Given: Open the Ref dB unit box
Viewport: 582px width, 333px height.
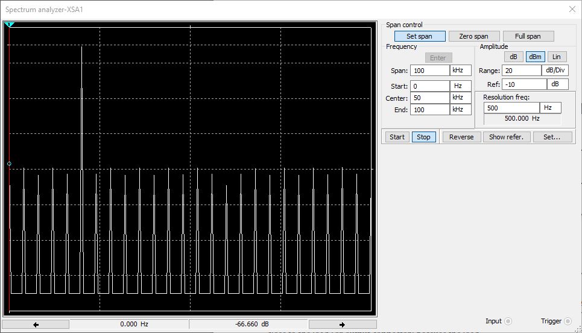Looking at the screenshot, I should pyautogui.click(x=557, y=84).
